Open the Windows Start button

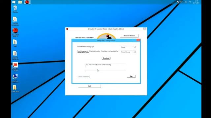pyautogui.click(x=14, y=2)
